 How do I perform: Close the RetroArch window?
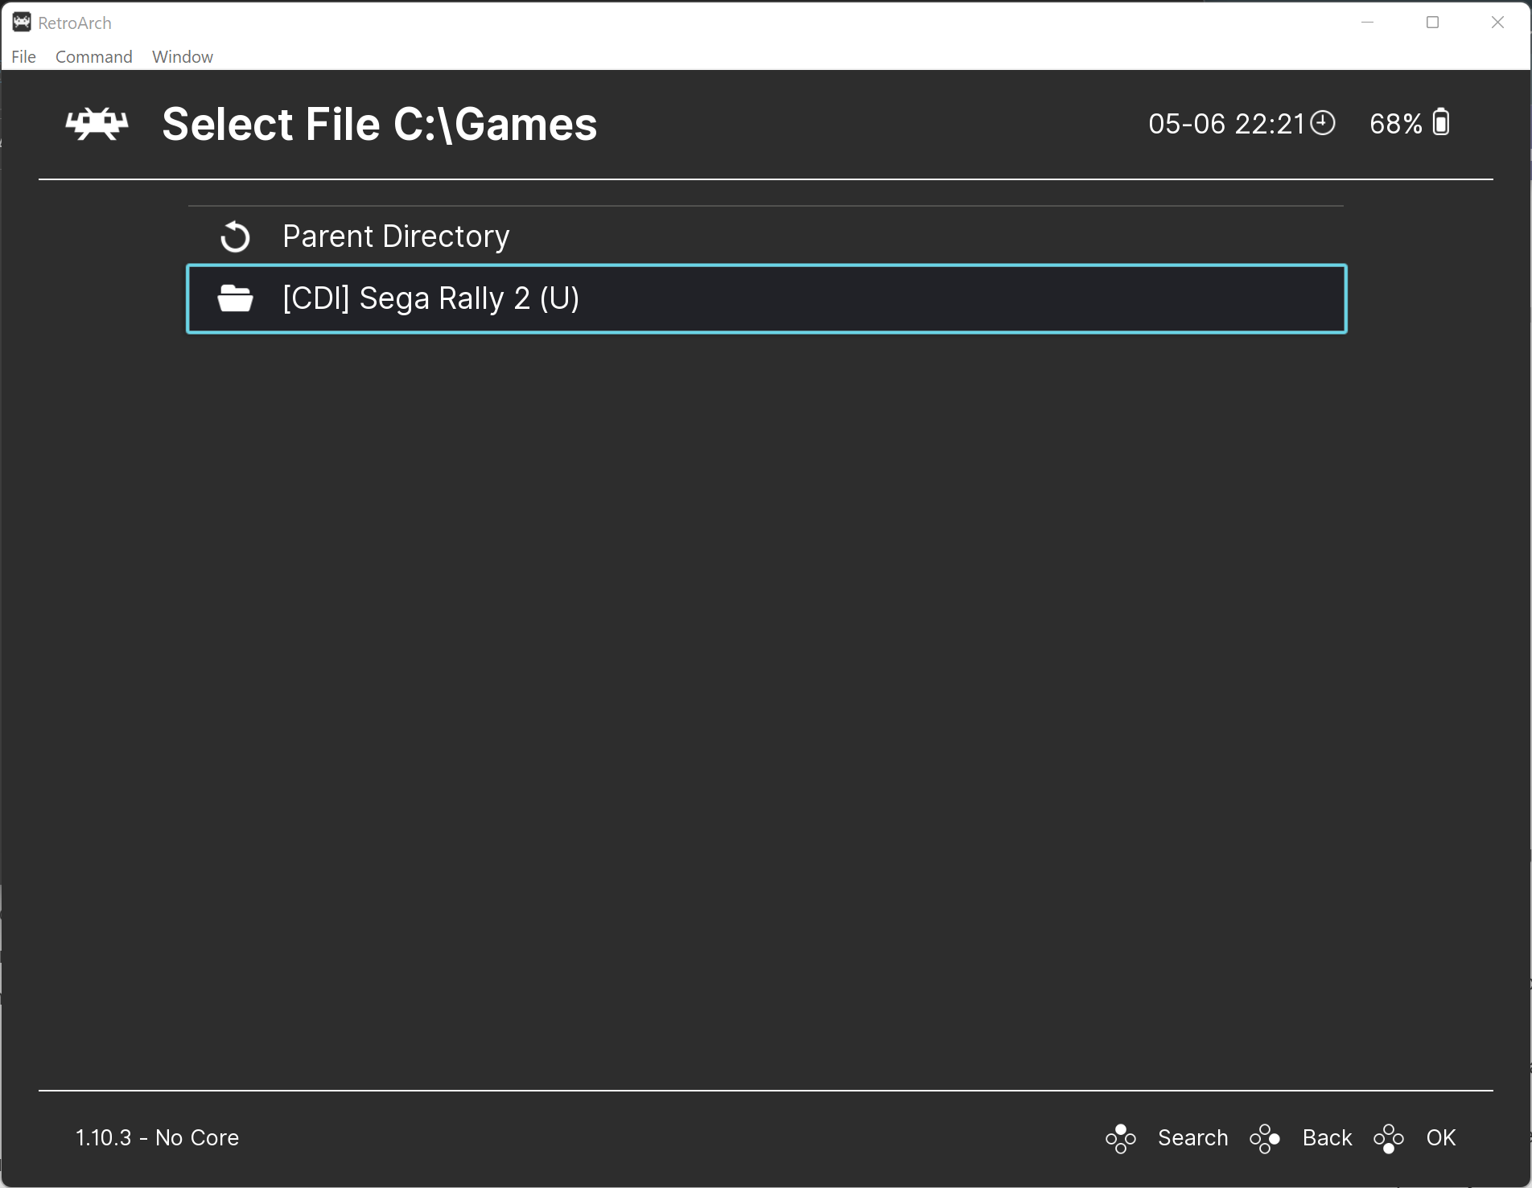tap(1497, 23)
